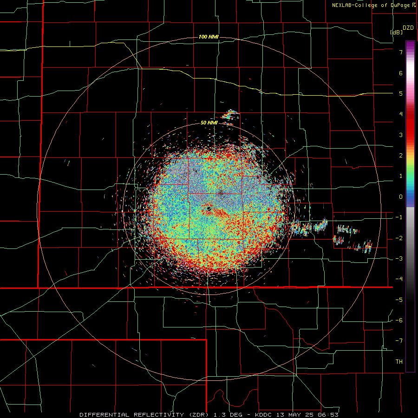Click the "50 NMI" range ring label
This screenshot has width=418, height=418.
click(x=209, y=123)
